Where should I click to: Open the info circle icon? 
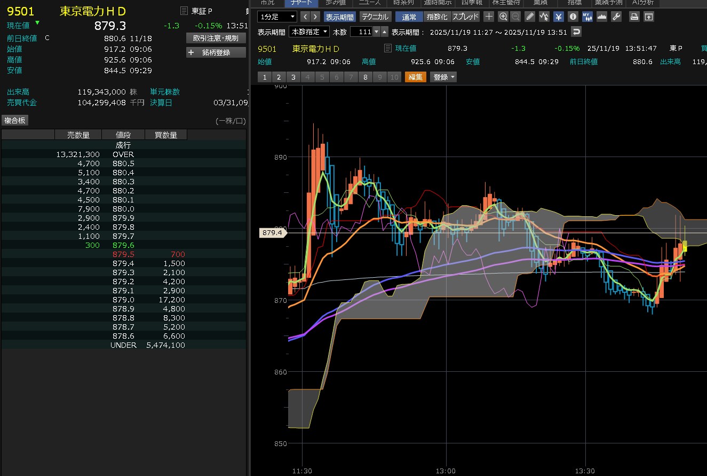(573, 17)
